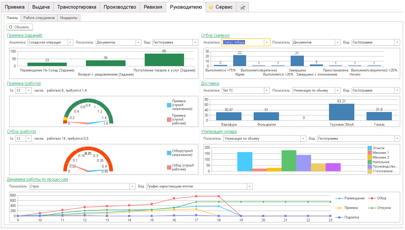Open Транспортировка tab

click(x=77, y=7)
